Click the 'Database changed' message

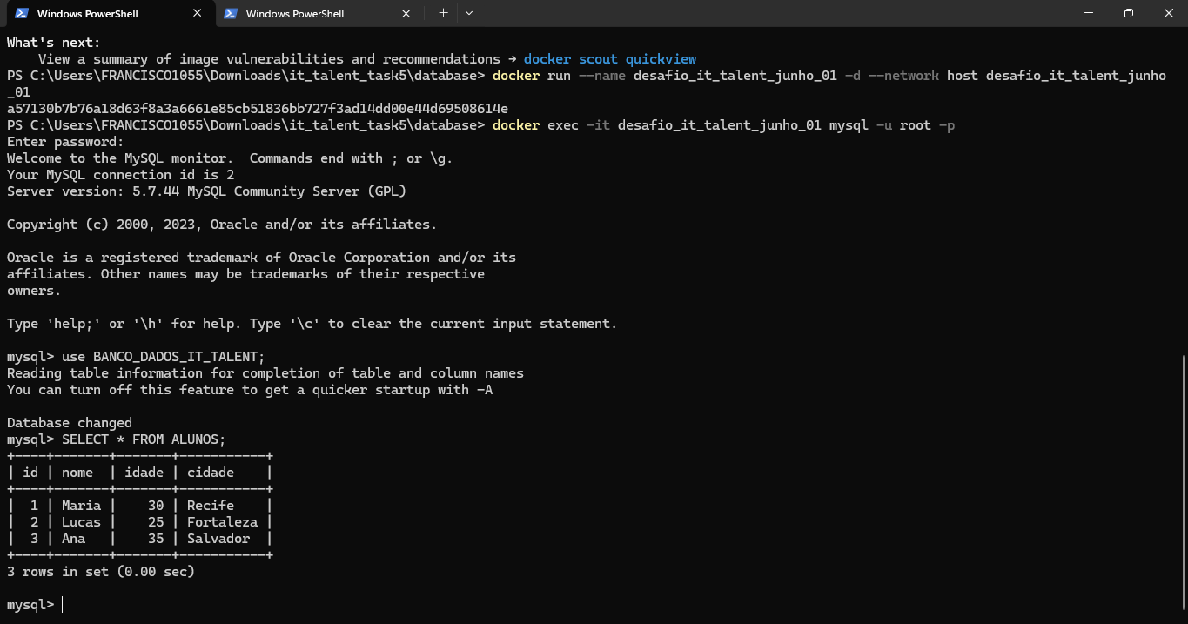click(70, 423)
